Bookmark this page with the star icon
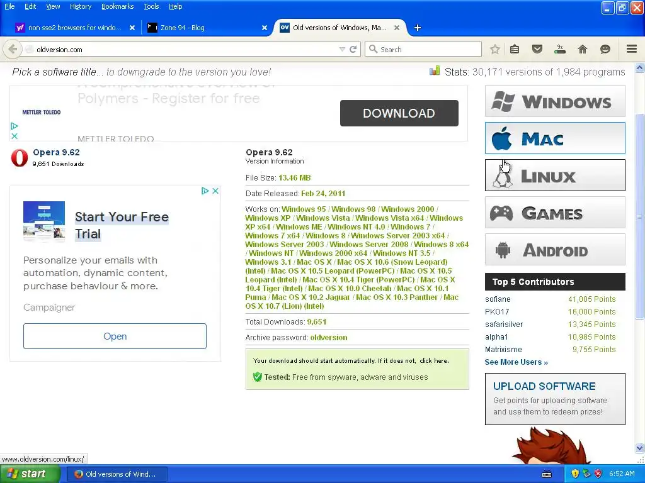Viewport: 645px width, 483px height. [x=495, y=49]
